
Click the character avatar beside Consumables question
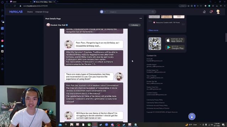[119, 77]
